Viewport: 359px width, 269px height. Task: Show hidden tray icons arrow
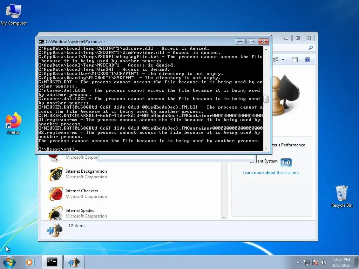(298, 262)
